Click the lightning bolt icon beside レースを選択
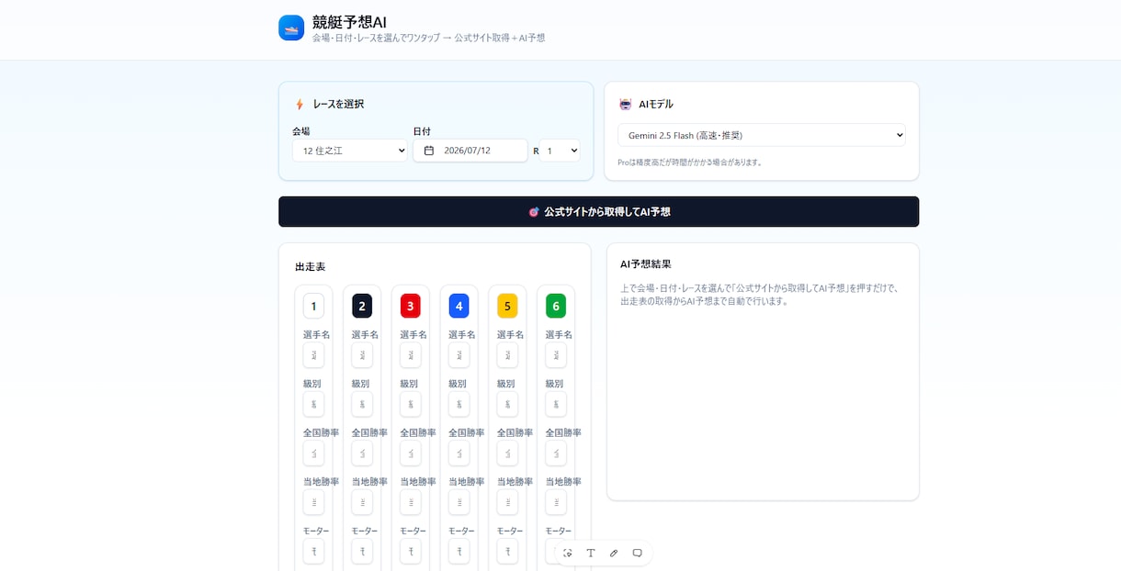 point(300,105)
